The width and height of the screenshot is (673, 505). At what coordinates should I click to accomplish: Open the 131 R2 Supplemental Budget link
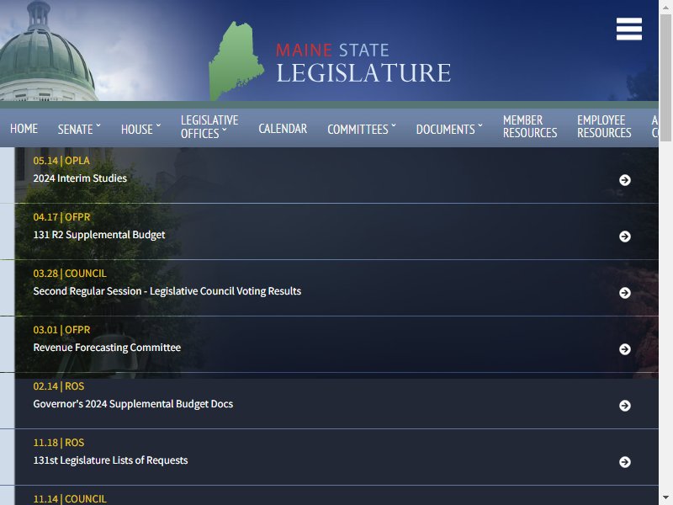click(x=99, y=235)
